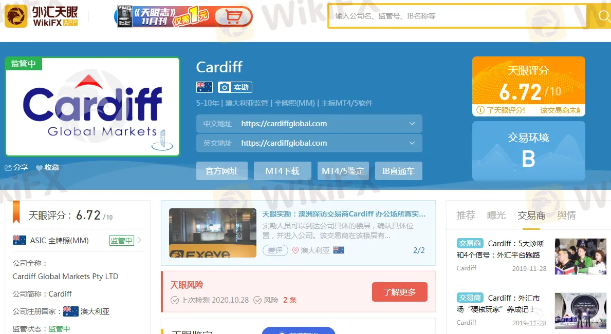Click the search magnifier icon
The width and height of the screenshot is (611, 334).
pyautogui.click(x=604, y=16)
